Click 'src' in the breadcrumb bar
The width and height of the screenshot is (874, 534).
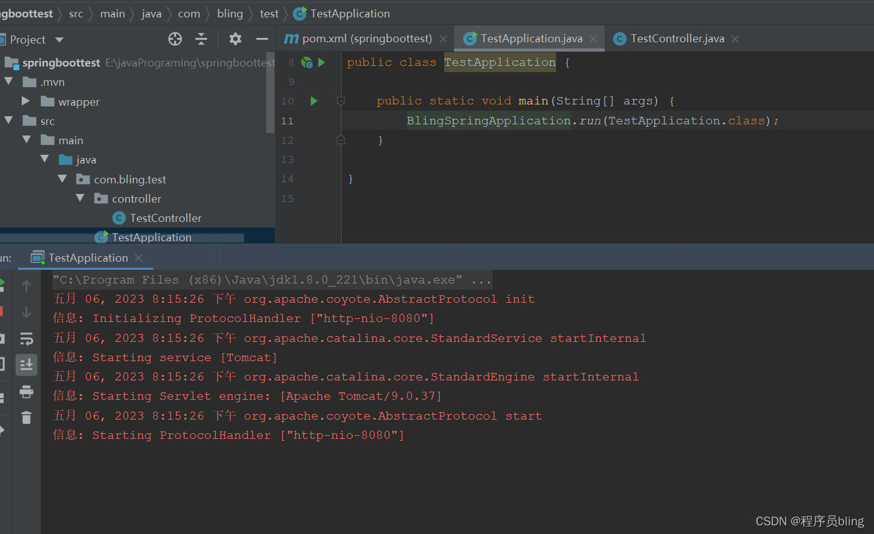76,14
